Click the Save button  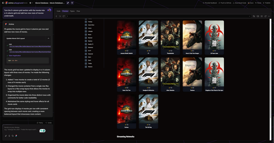(251, 3)
